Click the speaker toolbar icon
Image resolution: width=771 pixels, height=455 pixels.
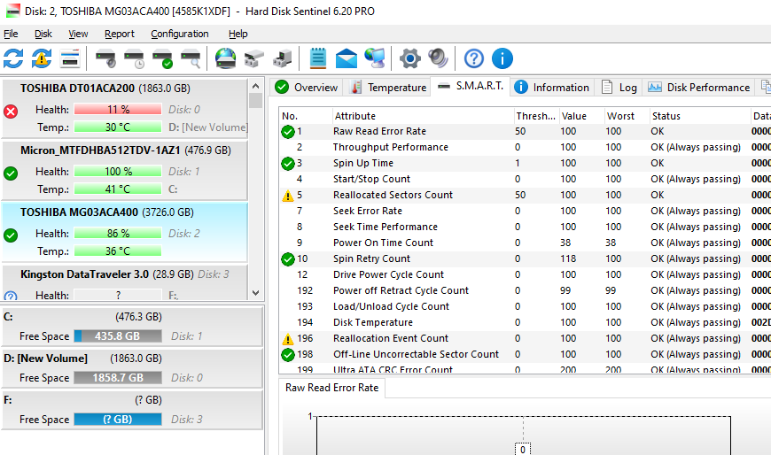(438, 59)
